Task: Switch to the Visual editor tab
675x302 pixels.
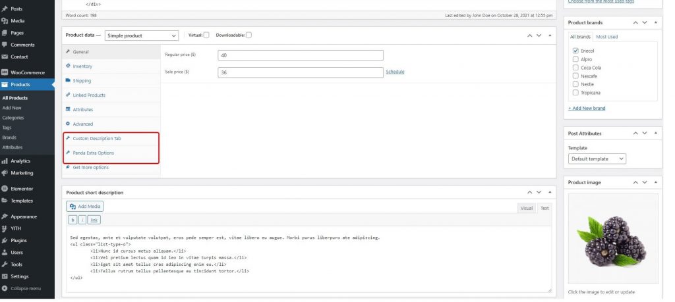Action: [526, 208]
